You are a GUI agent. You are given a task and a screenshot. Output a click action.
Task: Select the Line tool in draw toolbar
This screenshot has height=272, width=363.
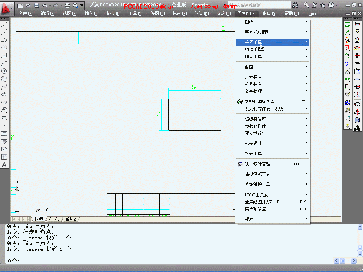point(4,24)
